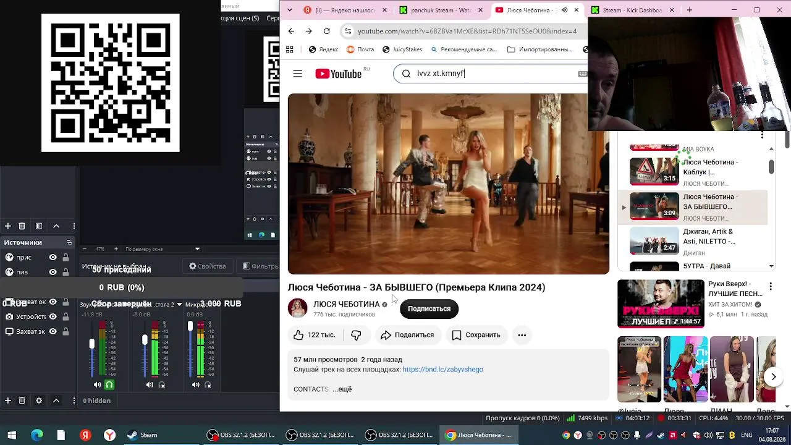Hide the 'Устройств' video capture source
Viewport: 791px width, 445px height.
(53, 316)
